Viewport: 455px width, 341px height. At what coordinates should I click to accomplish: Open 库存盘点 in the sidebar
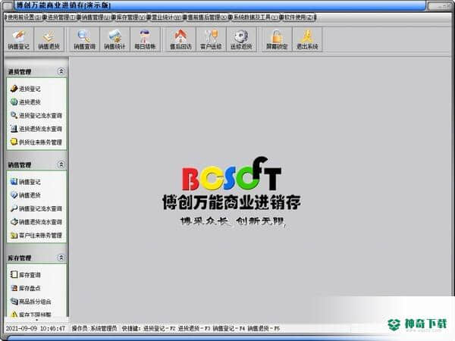26,288
